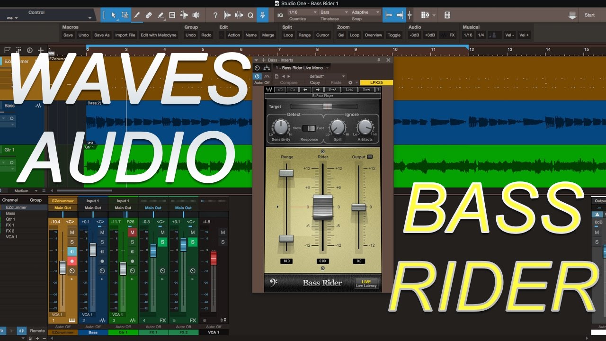This screenshot has height=341, width=606.
Task: Choose the Mute tool
Action: pyautogui.click(x=172, y=15)
